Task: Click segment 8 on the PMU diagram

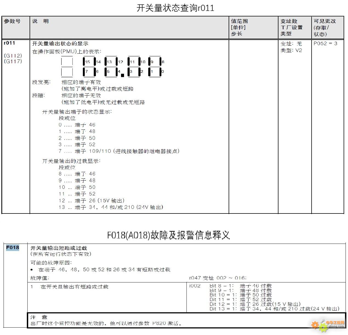Action: pyautogui.click(x=160, y=62)
